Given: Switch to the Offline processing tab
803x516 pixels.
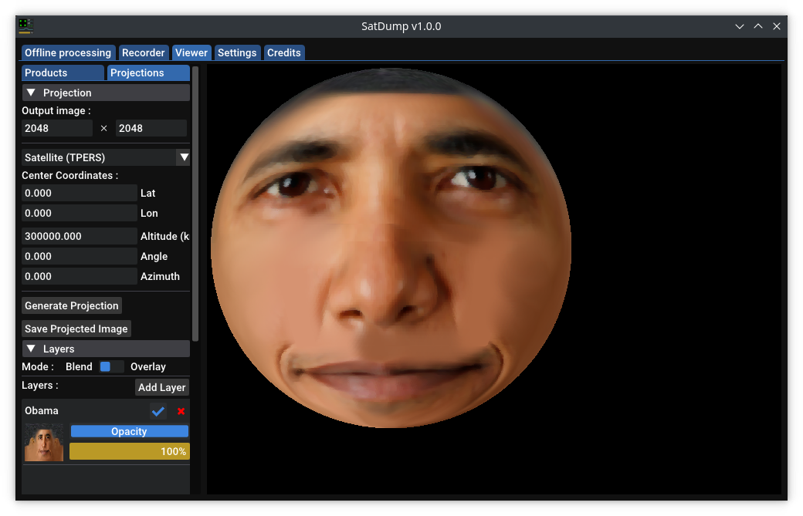Looking at the screenshot, I should (x=68, y=52).
